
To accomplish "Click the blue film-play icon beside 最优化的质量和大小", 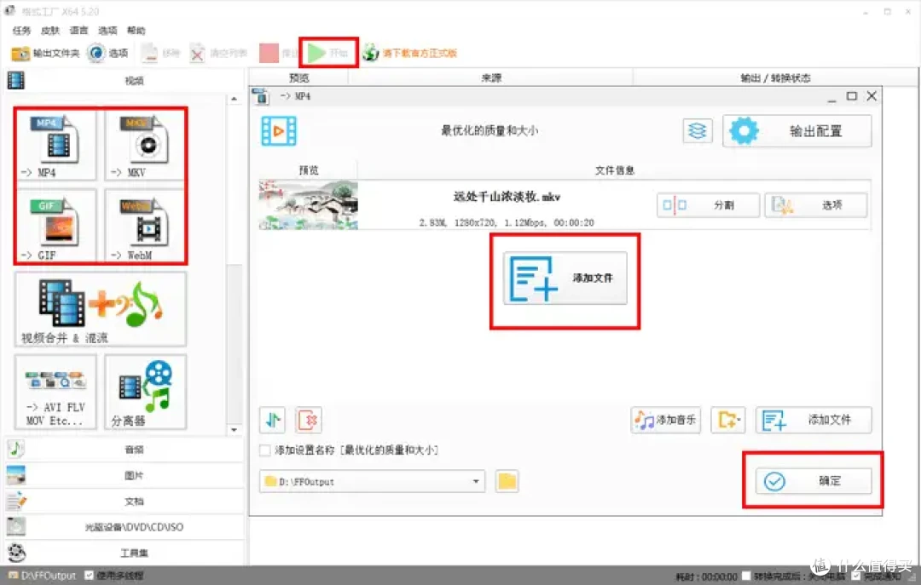I will (279, 131).
